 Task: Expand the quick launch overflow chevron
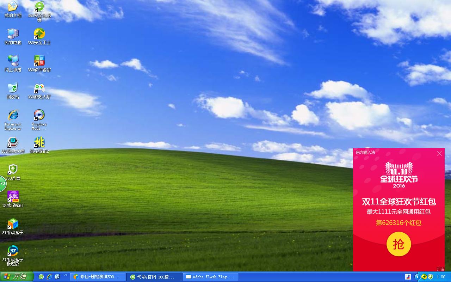click(66, 275)
